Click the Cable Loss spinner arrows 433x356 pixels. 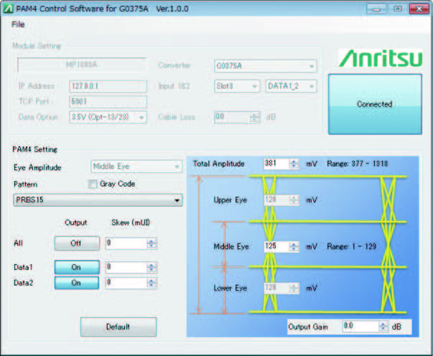[x=255, y=117]
